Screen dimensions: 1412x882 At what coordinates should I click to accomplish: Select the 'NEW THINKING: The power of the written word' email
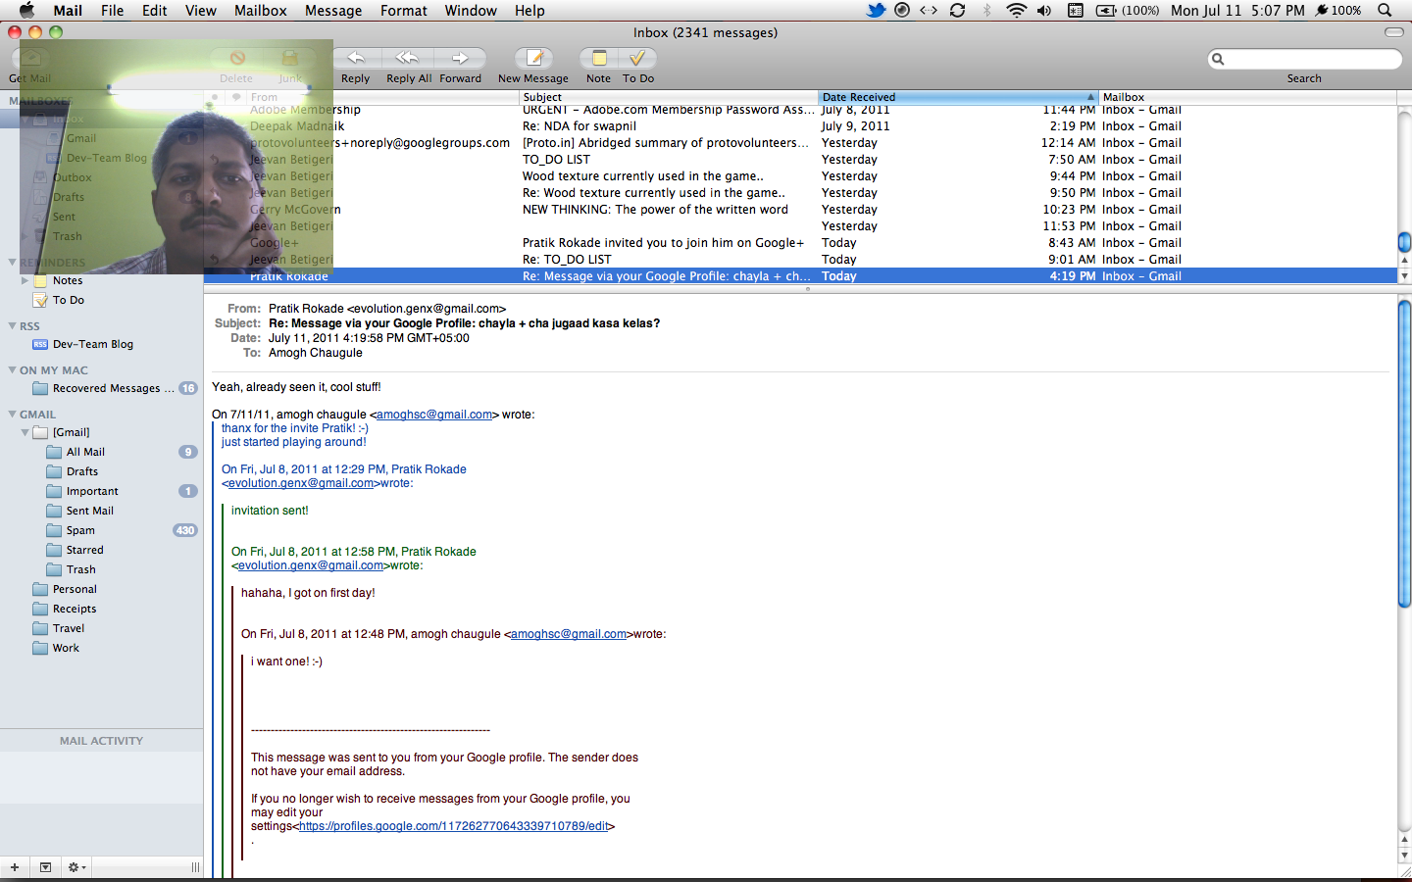coord(800,210)
